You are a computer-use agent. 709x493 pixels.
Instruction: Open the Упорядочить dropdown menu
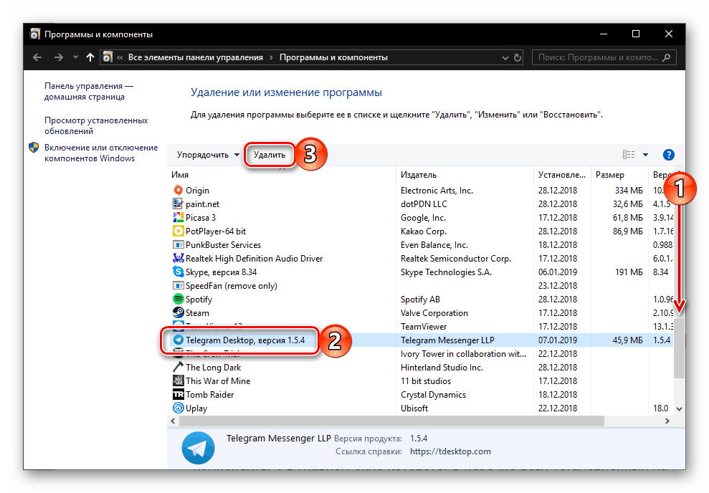point(208,154)
